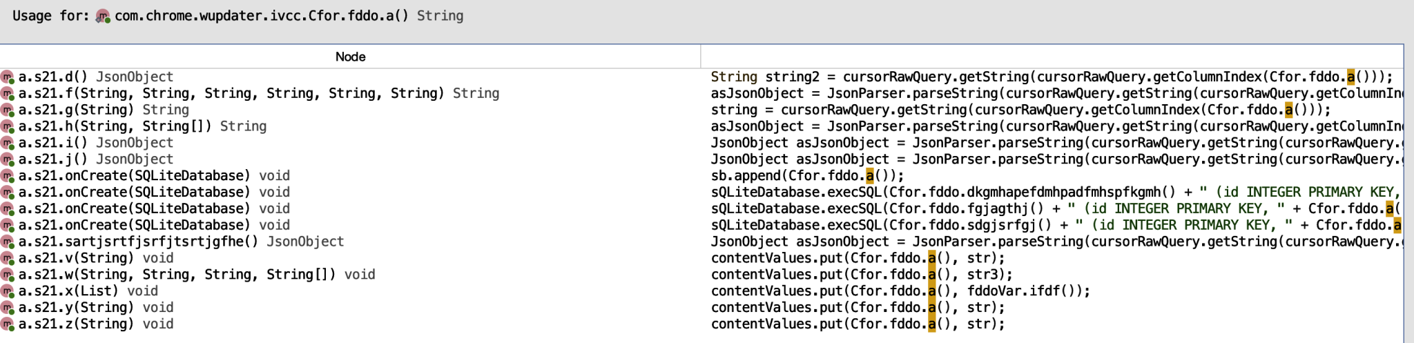Select the a.s21.j() JsonObject node
Viewport: 1414px width, 343px height.
tap(96, 159)
